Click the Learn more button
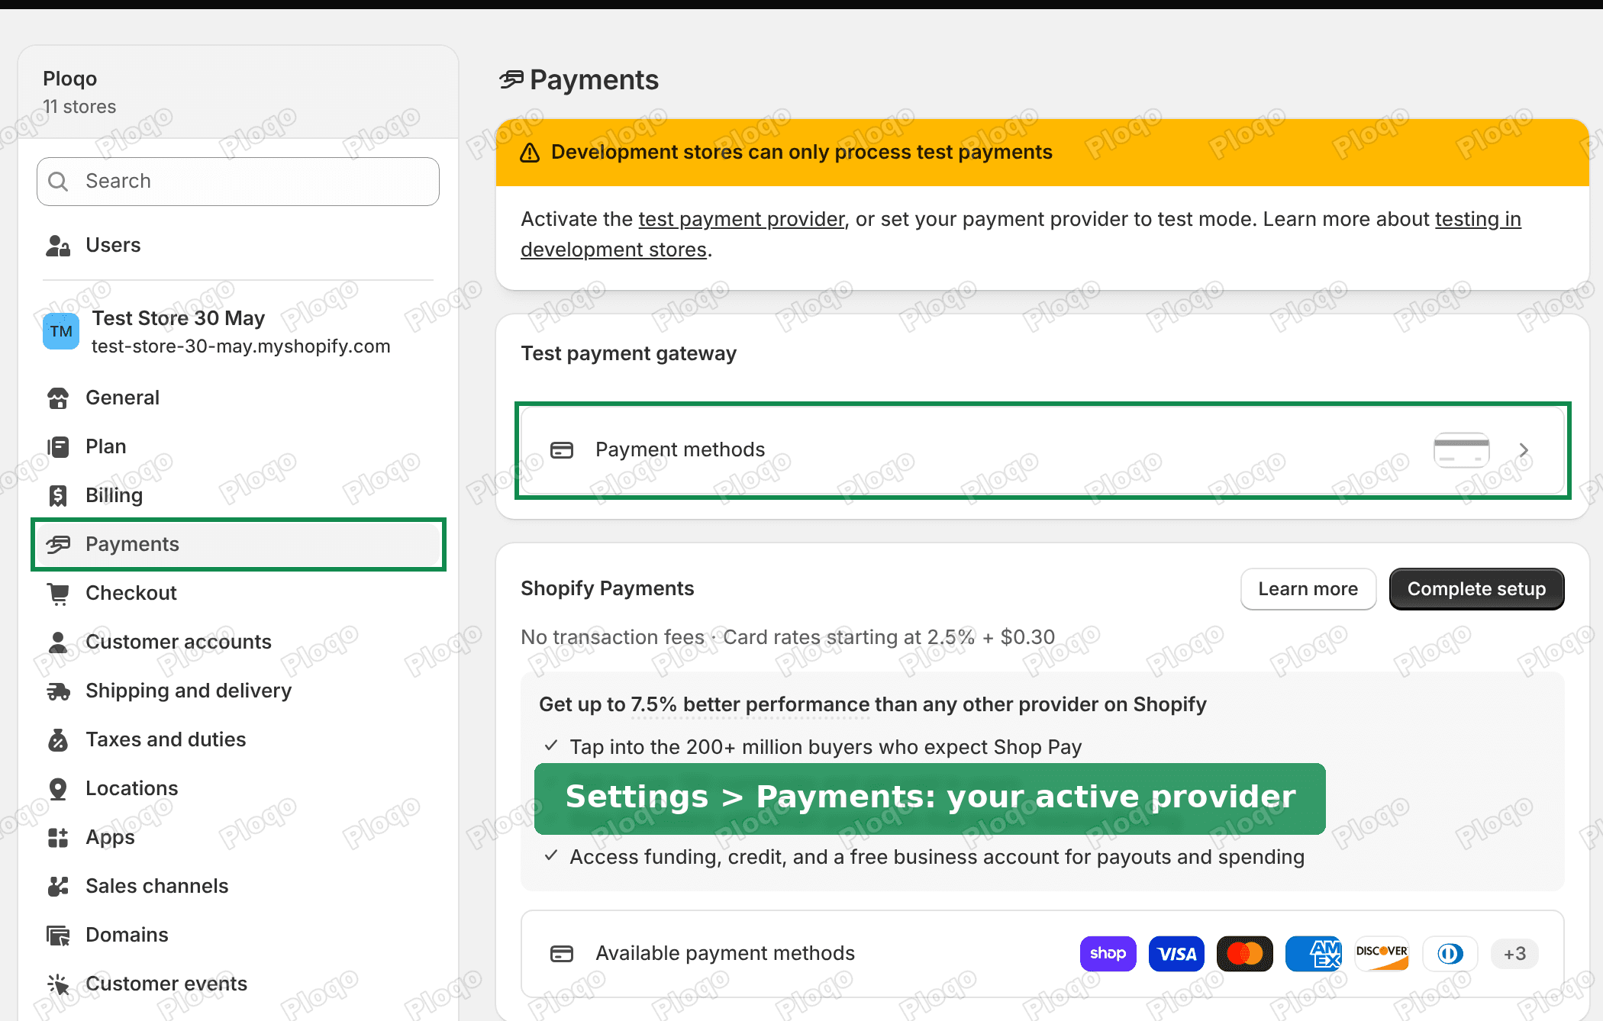The width and height of the screenshot is (1603, 1021). [x=1308, y=589]
